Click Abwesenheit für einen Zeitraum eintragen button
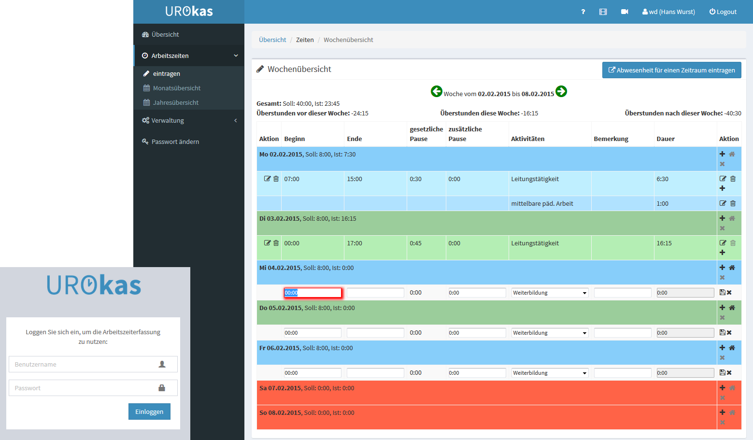This screenshot has width=753, height=440. coord(671,70)
